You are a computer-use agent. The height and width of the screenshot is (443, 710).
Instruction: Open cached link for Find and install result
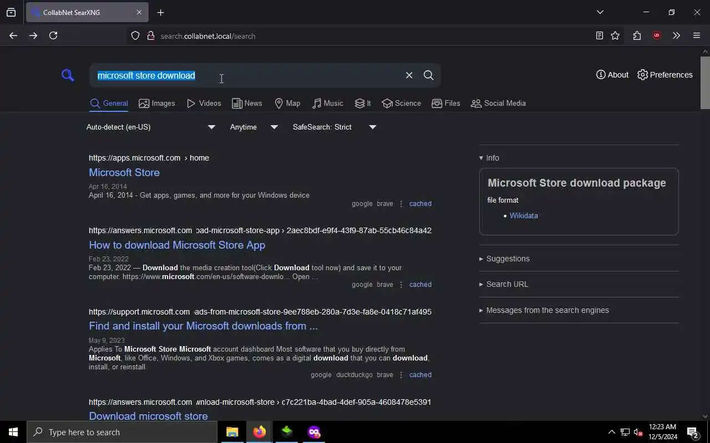pos(420,375)
